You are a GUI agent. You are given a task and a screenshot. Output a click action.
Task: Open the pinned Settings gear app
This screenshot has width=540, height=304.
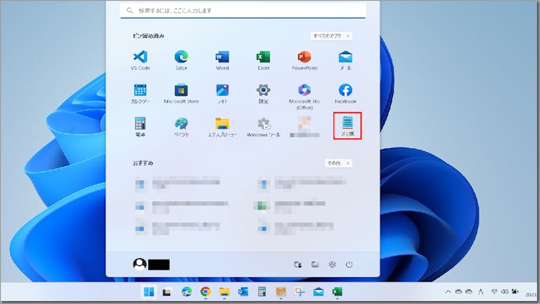coord(263,94)
